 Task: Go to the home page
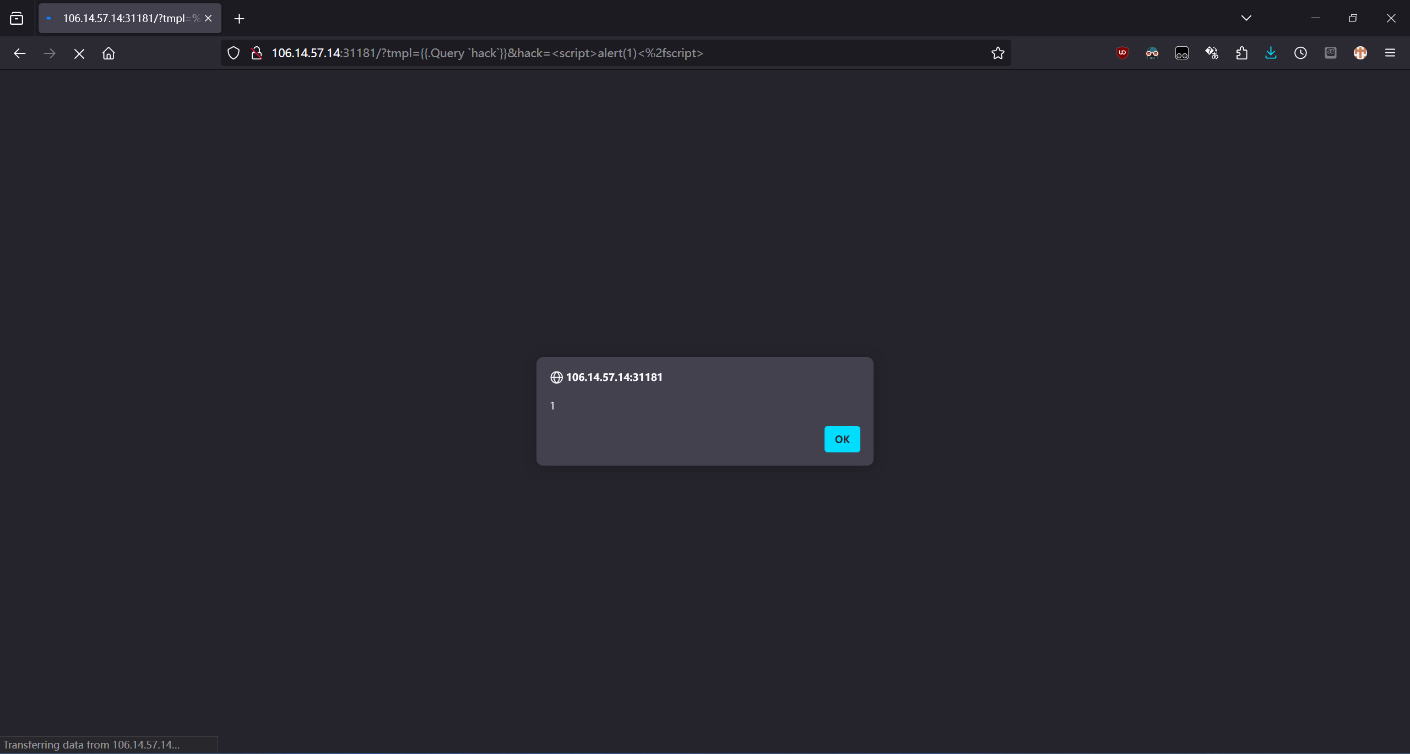[x=109, y=53]
